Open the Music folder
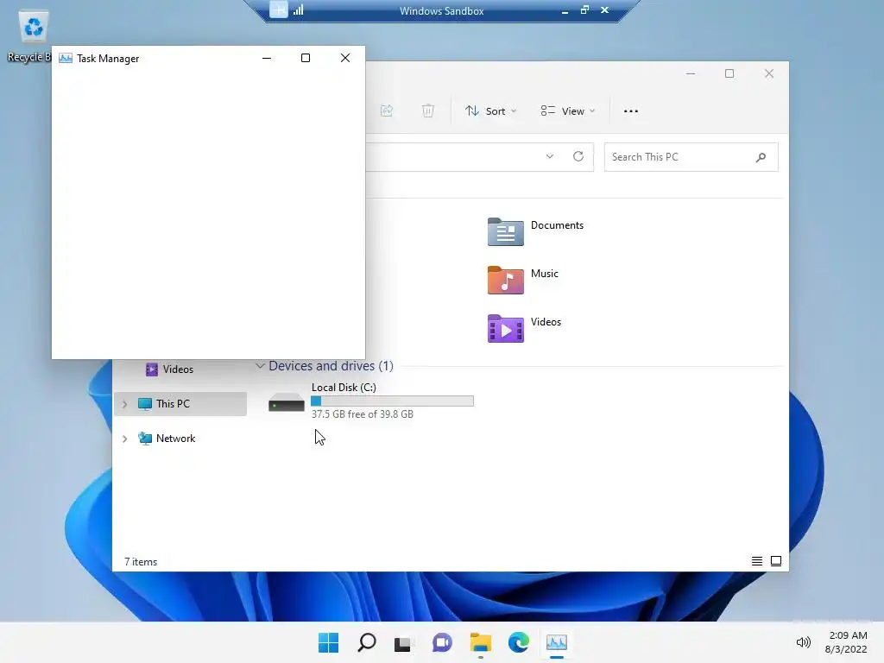 coord(522,280)
